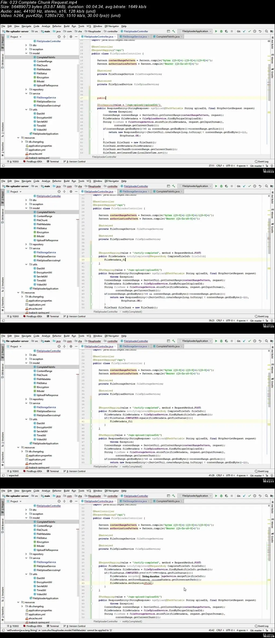Click Git update arrow icon in second frame
This screenshot has width=275, height=638.
coord(244,186)
